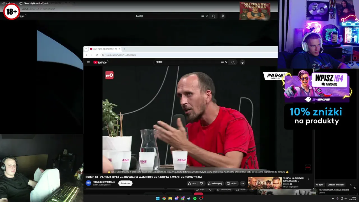The image size is (359, 202).
Task: Mute the PRIME 18 tab audio
Action: click(116, 49)
